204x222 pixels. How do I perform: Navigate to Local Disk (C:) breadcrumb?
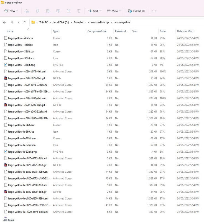coord(61,22)
